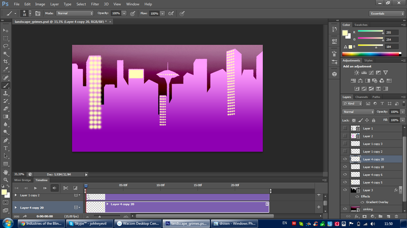407x228 pixels.
Task: Select the Layer 4 copy 18 layer row
Action: (371, 167)
